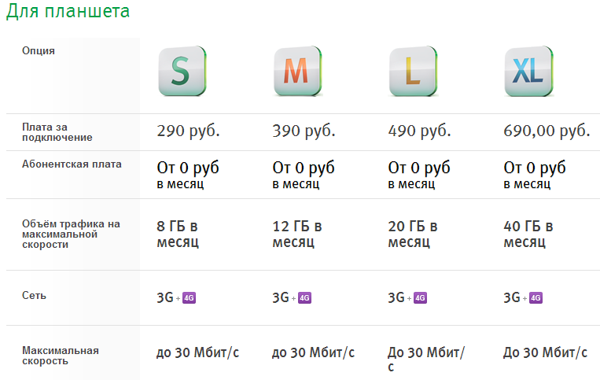
Task: Click the 4G badge under S option
Action: [189, 297]
